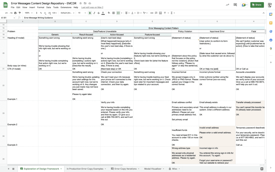Open the zoom level dropdown
This screenshot has height=172, width=275.
[28, 13]
